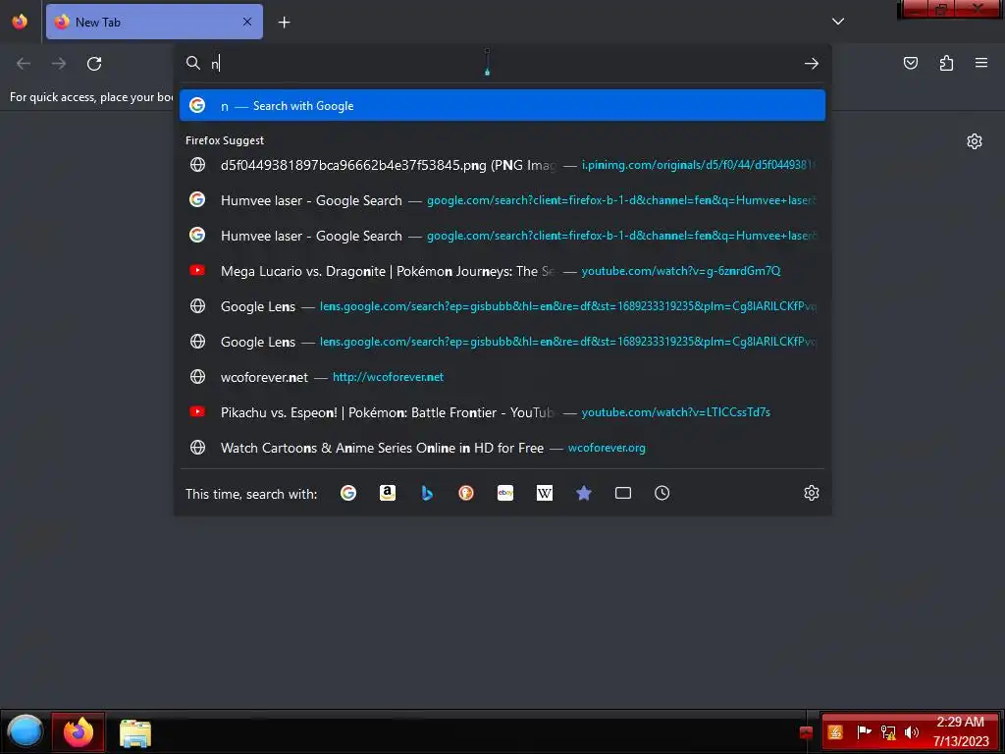
Task: Click the back navigation arrow
Action: [24, 64]
